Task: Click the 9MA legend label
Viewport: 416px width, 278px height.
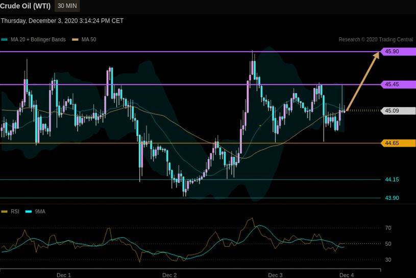Action: (40, 212)
